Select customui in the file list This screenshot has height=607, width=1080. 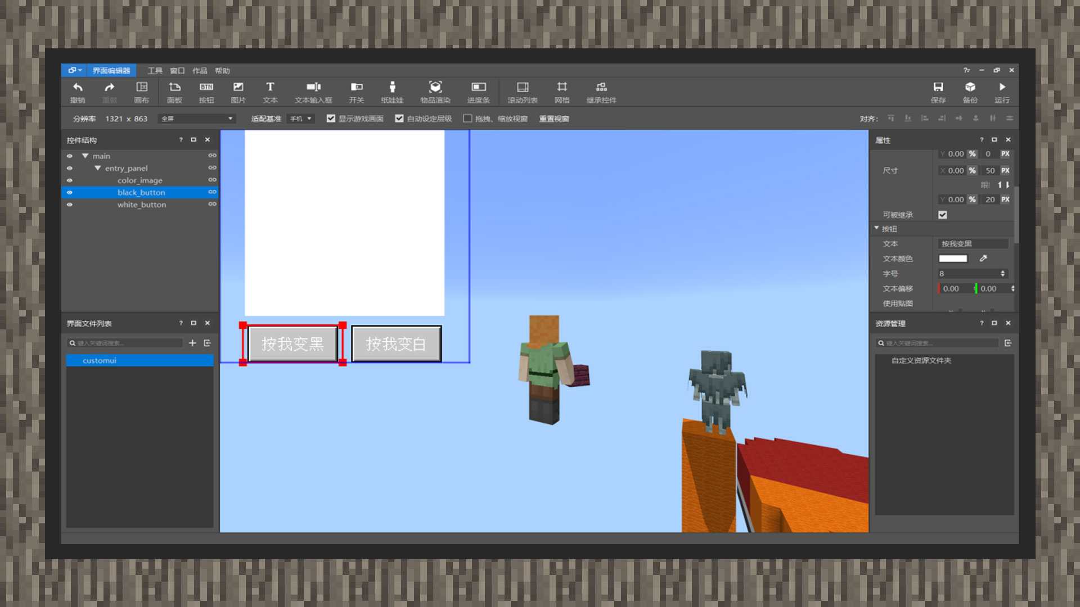[140, 360]
